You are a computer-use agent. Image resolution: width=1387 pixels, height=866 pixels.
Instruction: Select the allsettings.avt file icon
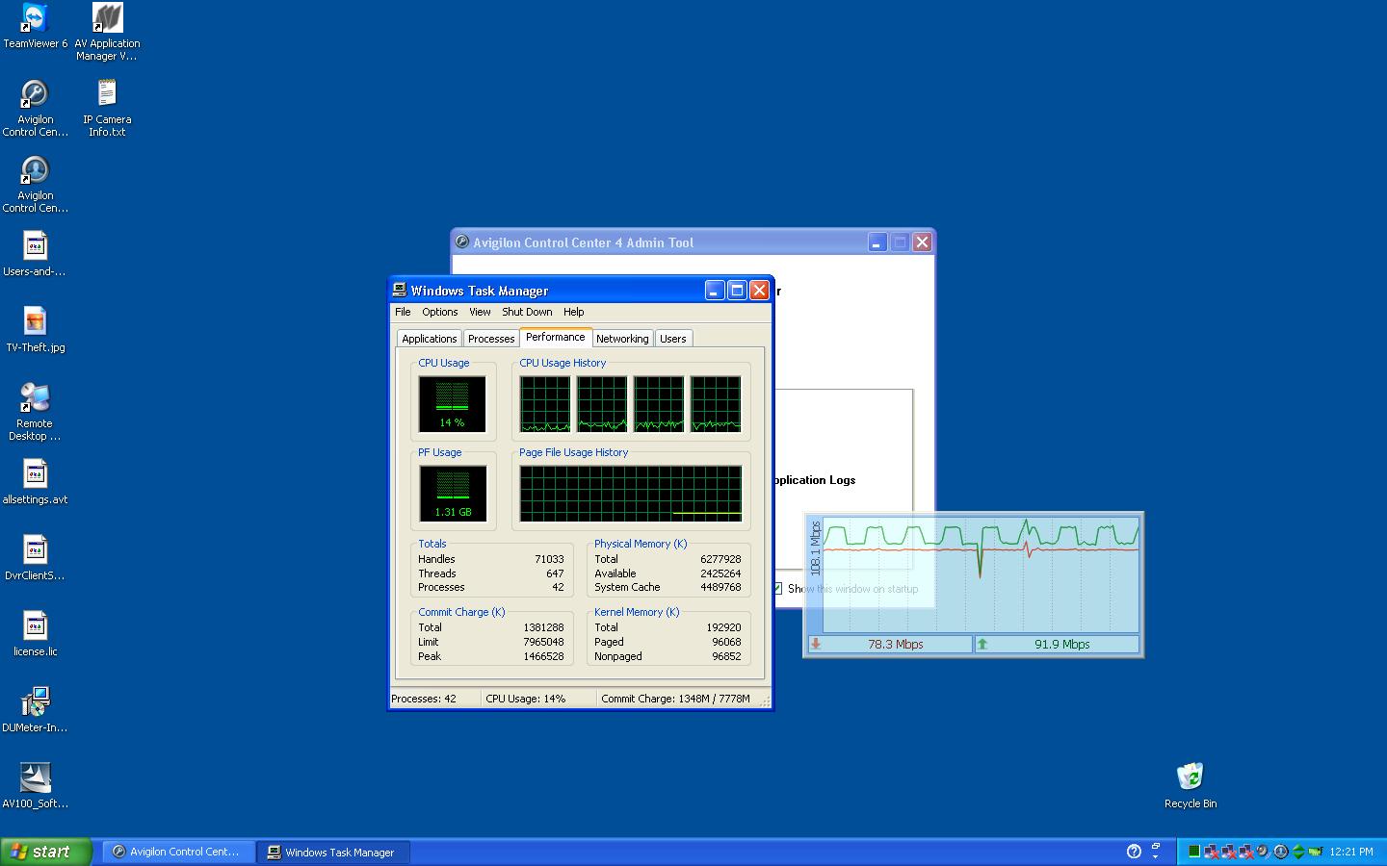35,473
